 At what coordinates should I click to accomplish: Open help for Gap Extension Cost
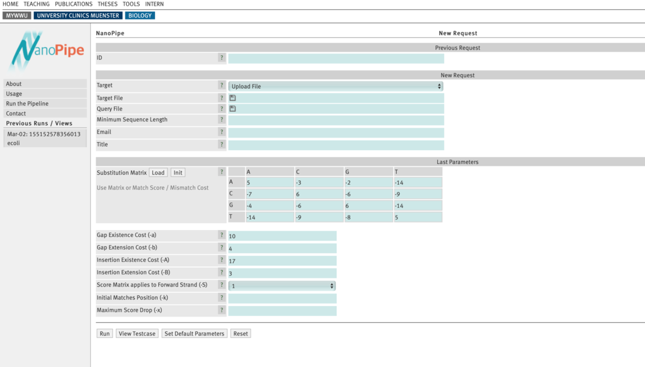(x=222, y=248)
